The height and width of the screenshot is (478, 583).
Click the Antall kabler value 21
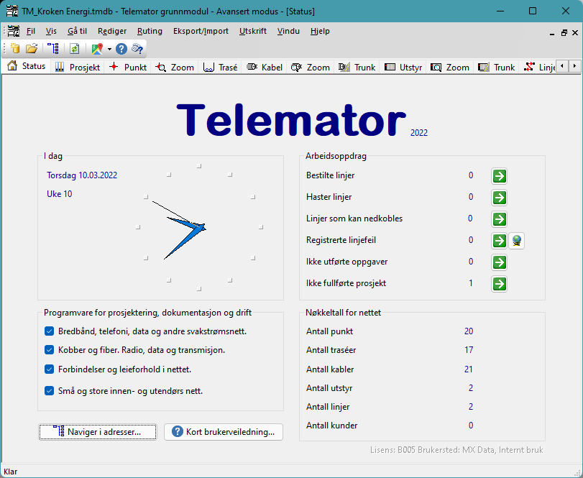pyautogui.click(x=469, y=369)
